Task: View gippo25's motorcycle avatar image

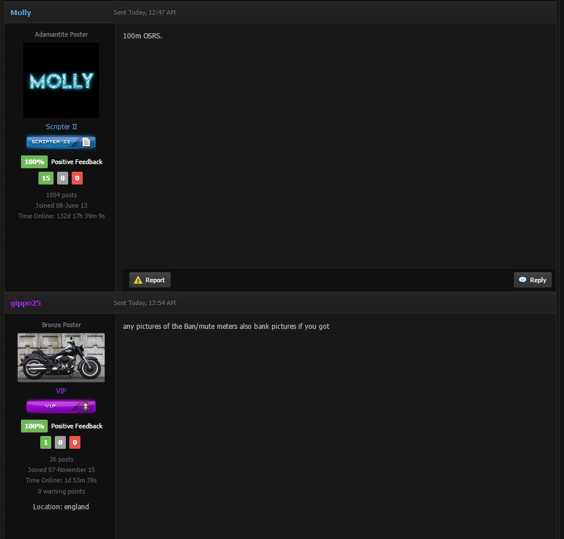Action: click(61, 357)
